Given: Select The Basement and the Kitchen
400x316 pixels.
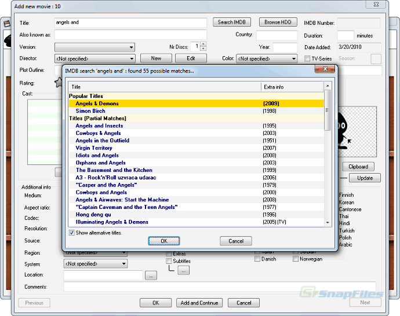Looking at the screenshot, I should pos(196,170).
